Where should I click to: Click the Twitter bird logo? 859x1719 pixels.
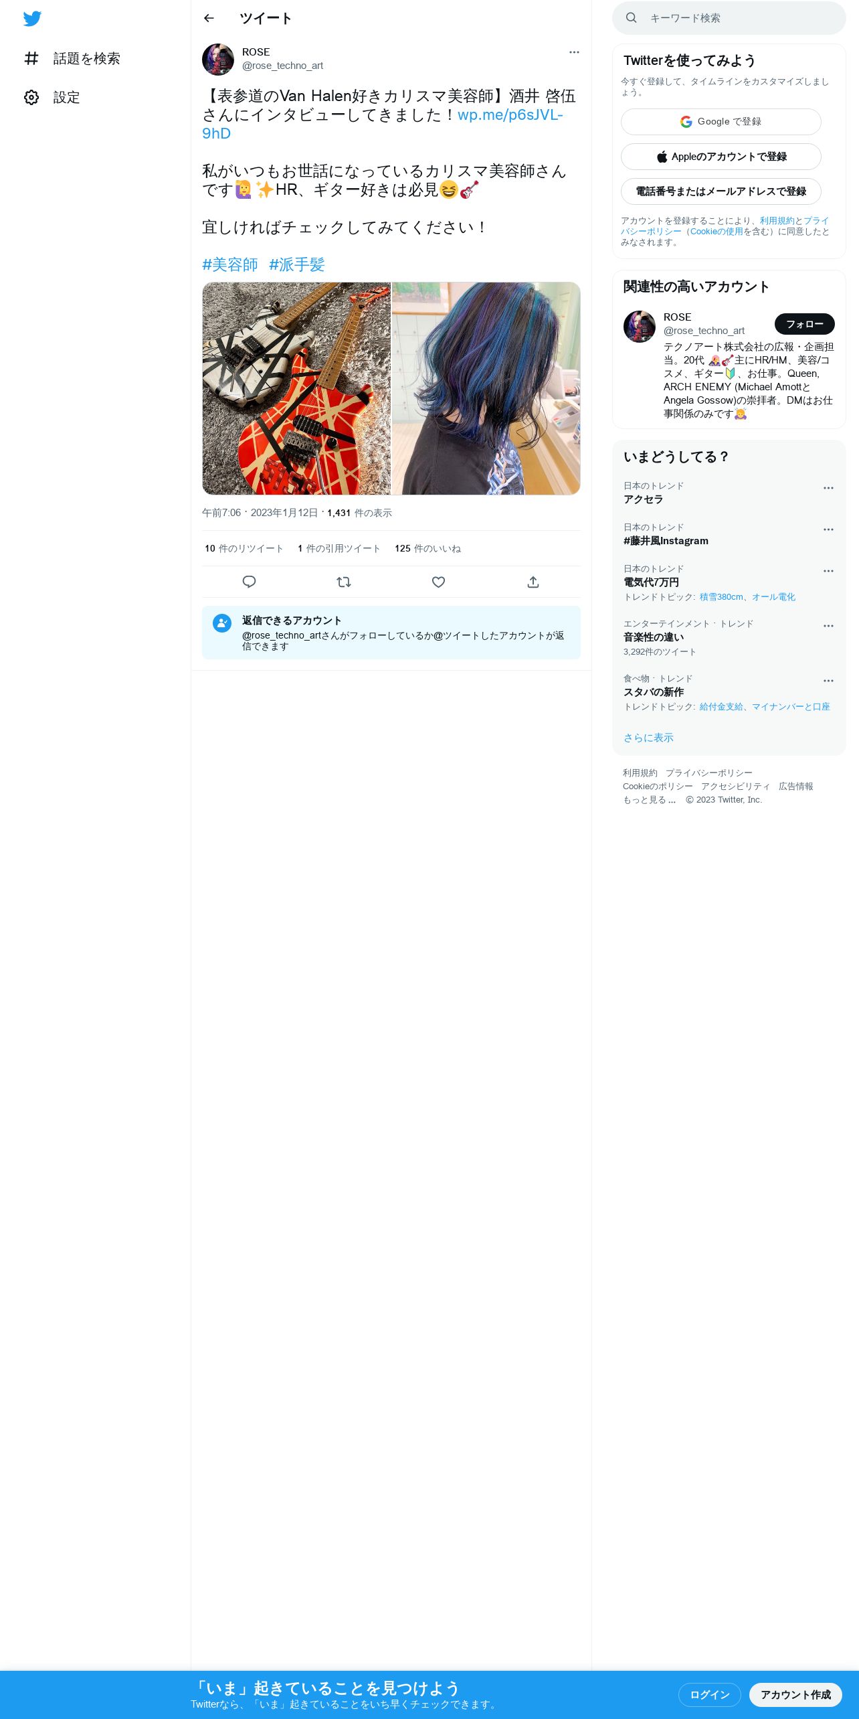click(32, 19)
